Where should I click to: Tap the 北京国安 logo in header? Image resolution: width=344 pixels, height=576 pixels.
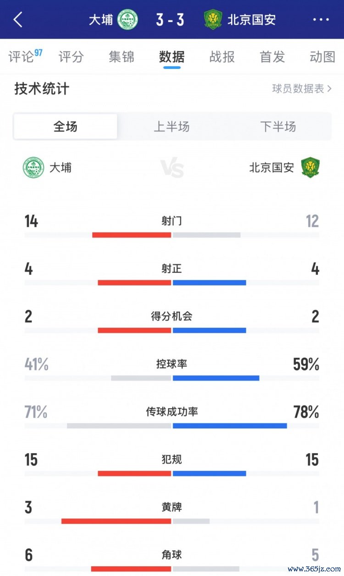point(213,20)
